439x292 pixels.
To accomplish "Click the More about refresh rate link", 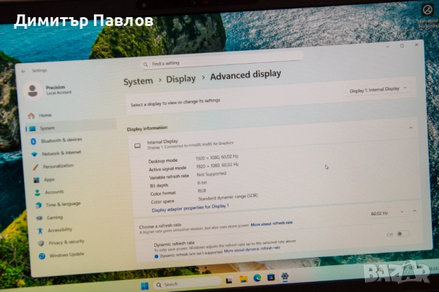I will tap(272, 223).
